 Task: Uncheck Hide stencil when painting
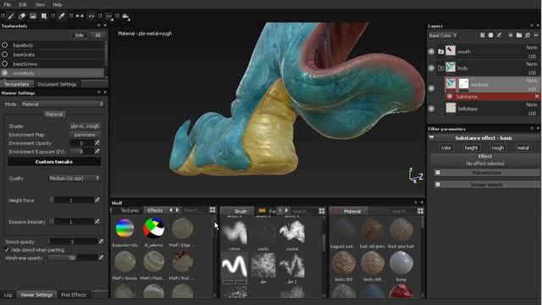click(x=7, y=250)
